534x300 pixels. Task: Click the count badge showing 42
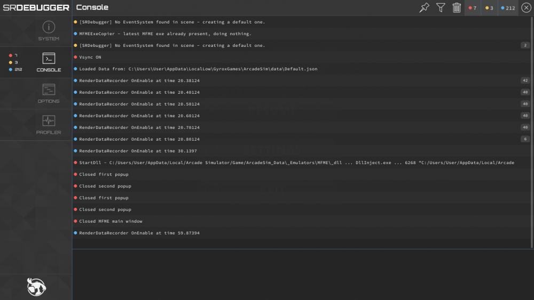tap(525, 80)
